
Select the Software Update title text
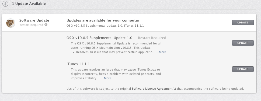tap(34, 20)
